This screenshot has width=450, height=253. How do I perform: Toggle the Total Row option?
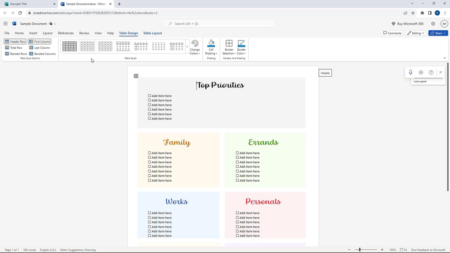pyautogui.click(x=14, y=48)
